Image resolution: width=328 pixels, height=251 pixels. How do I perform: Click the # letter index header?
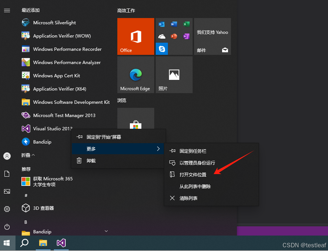point(26,195)
